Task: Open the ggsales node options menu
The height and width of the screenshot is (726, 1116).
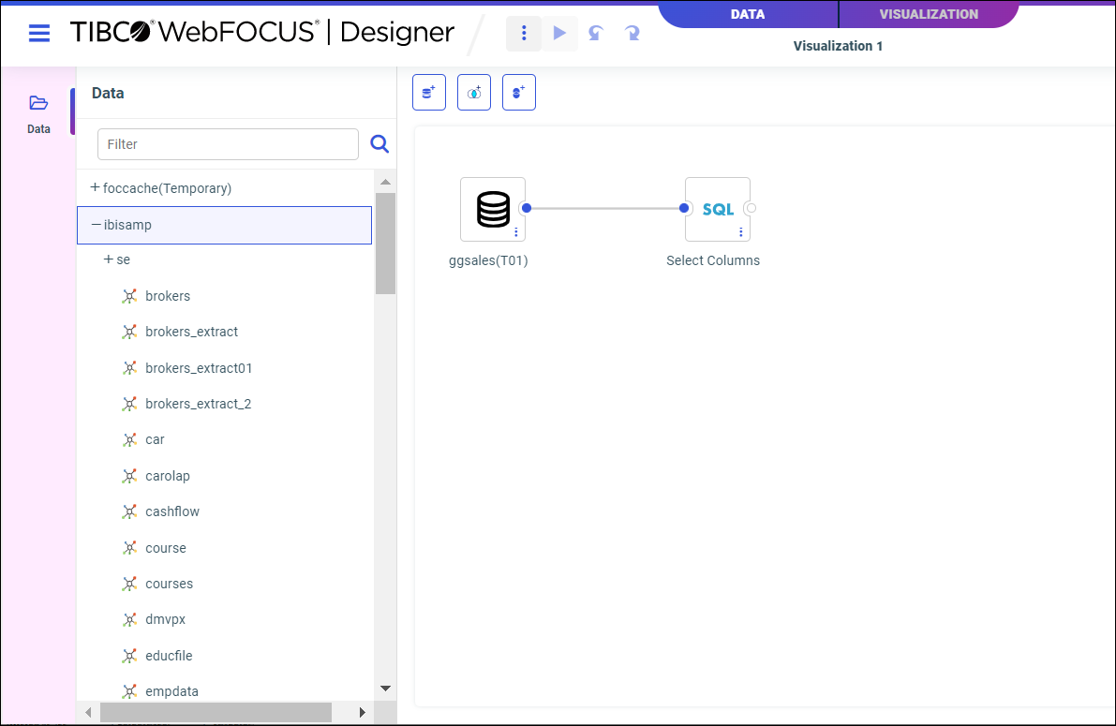Action: (x=516, y=232)
